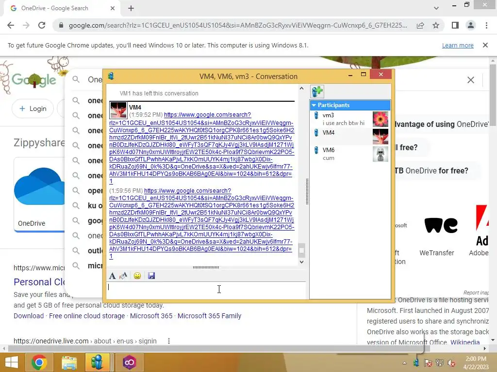Open the smiley emoticon picker
This screenshot has height=372, width=497.
pos(137,276)
